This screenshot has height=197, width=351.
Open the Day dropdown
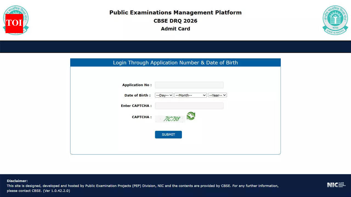164,95
